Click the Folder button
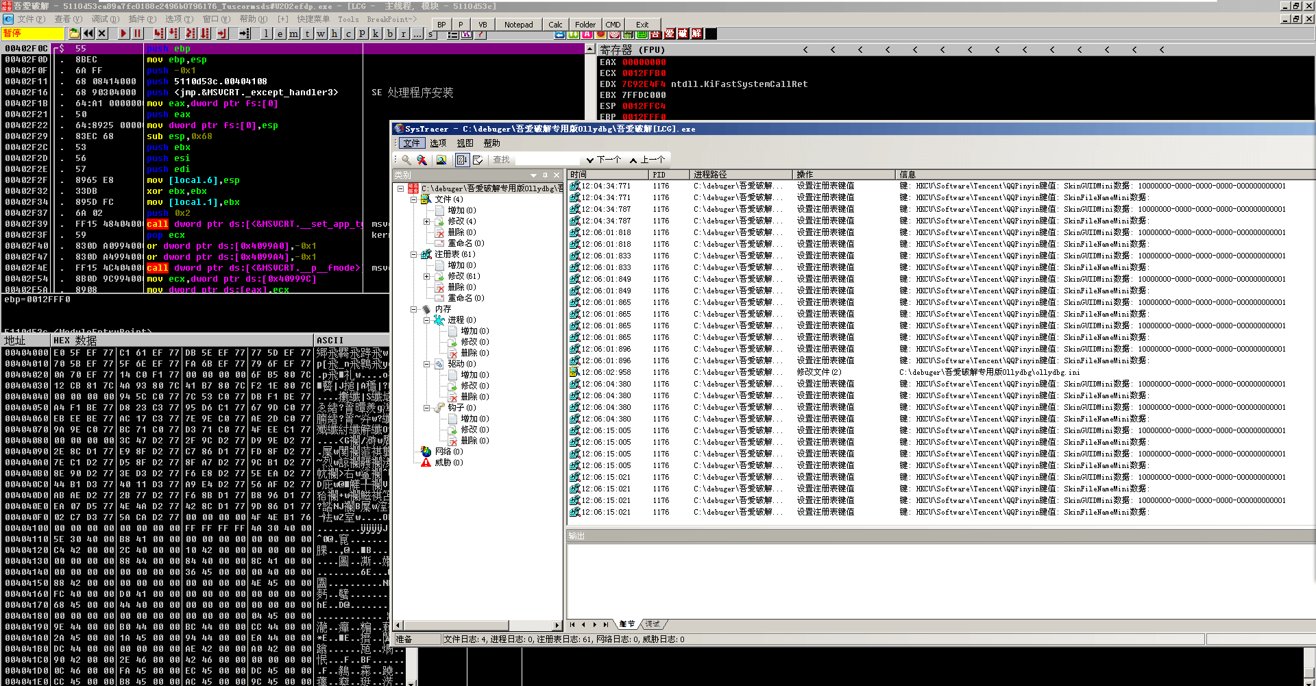Viewport: 1316px width, 686px height. pyautogui.click(x=585, y=25)
